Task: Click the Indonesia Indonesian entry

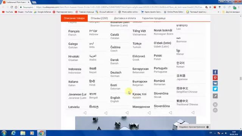Action: [x=75, y=71]
